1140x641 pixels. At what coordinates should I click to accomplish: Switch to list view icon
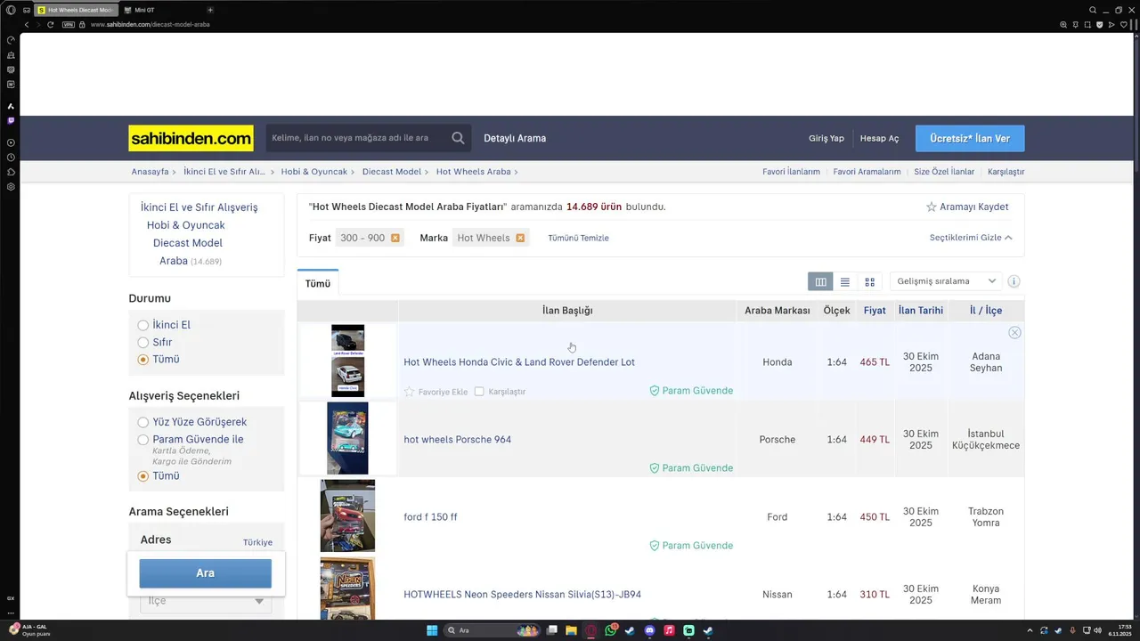coord(845,281)
